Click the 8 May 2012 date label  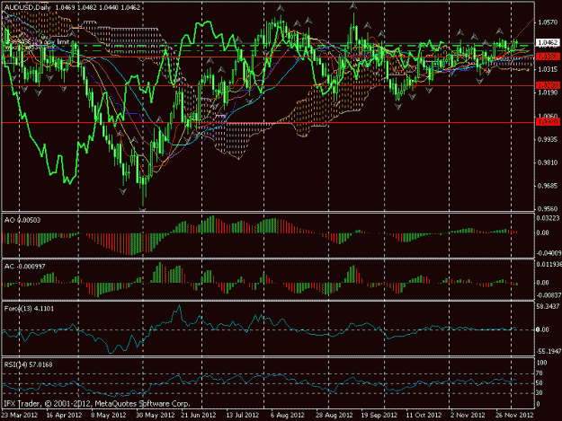108,415
